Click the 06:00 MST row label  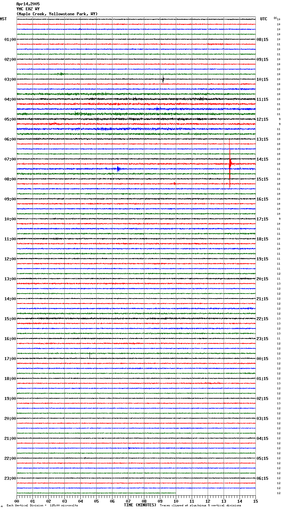(x=10, y=139)
